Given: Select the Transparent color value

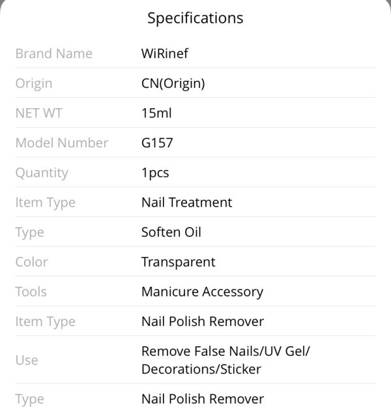Looking at the screenshot, I should (179, 262).
